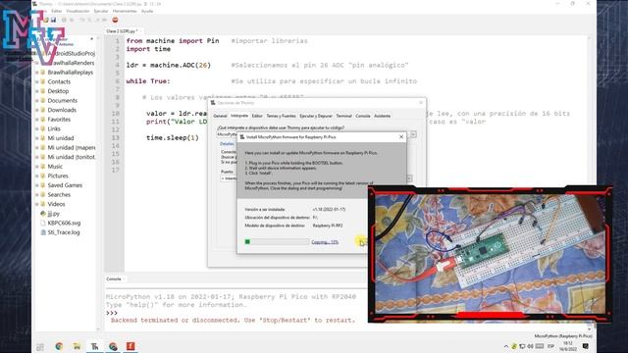The image size is (628, 353).
Task: Click the Copying... 13% status link
Action: point(325,242)
